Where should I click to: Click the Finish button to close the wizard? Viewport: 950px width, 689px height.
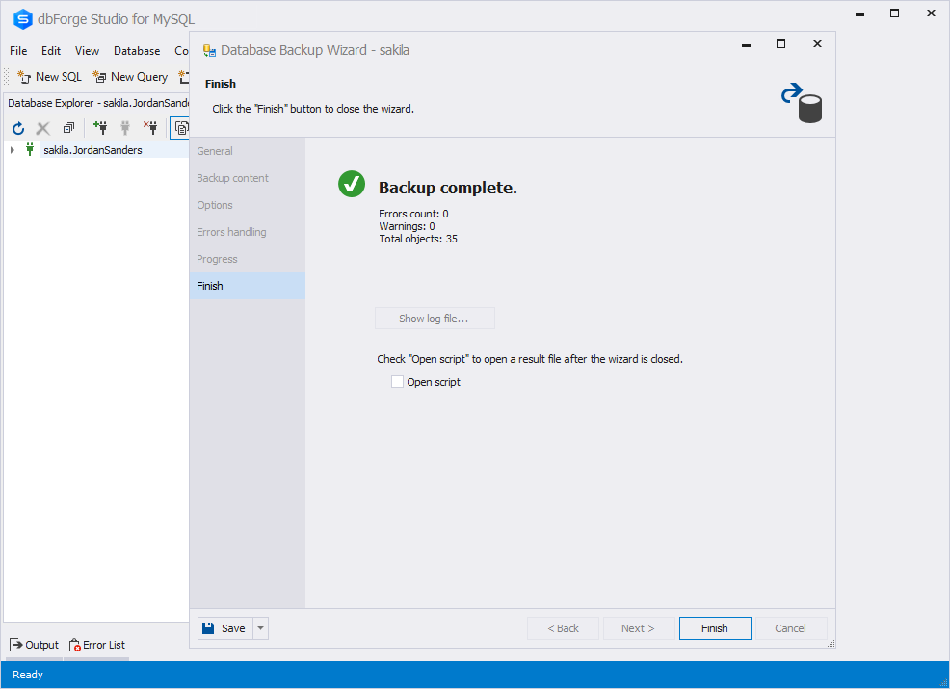[715, 628]
